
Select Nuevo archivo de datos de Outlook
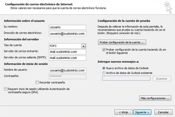[x=104, y=68]
